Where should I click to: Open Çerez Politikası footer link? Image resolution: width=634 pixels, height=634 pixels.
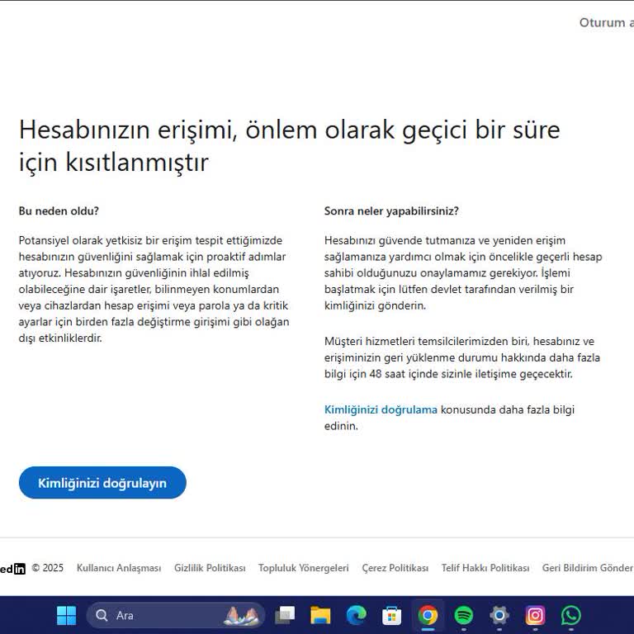point(395,568)
